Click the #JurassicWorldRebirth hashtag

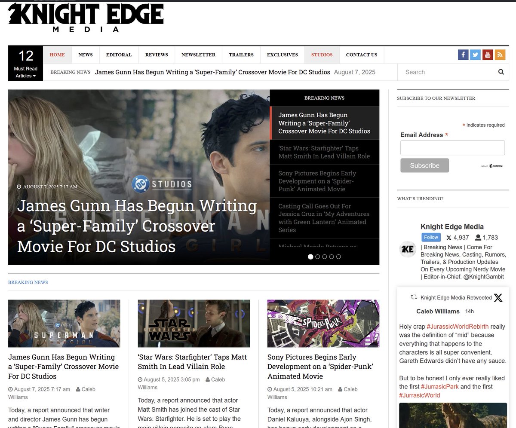458,327
